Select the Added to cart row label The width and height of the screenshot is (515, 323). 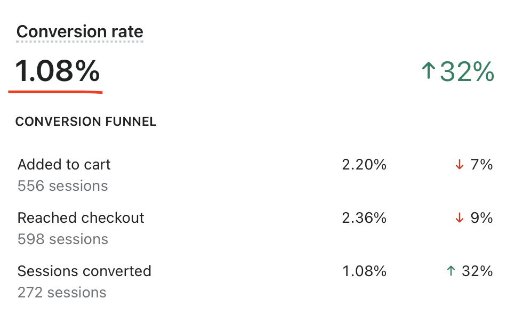pyautogui.click(x=64, y=164)
